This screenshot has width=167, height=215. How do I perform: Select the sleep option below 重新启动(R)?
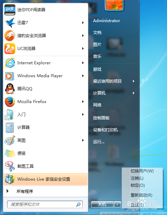pos(137,205)
